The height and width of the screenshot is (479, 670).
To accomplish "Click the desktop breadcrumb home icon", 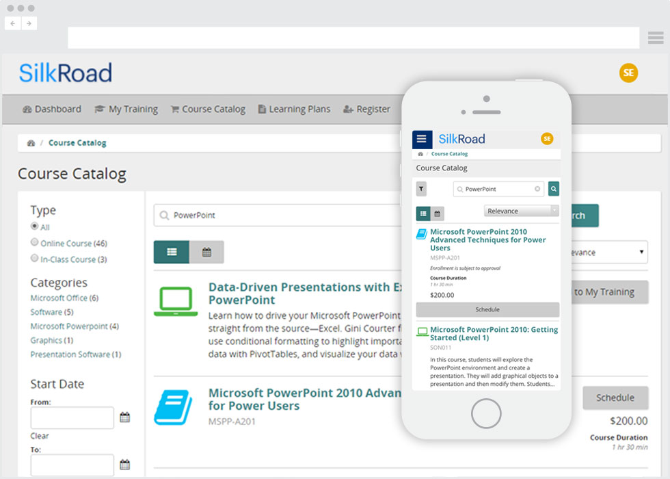I will point(31,143).
